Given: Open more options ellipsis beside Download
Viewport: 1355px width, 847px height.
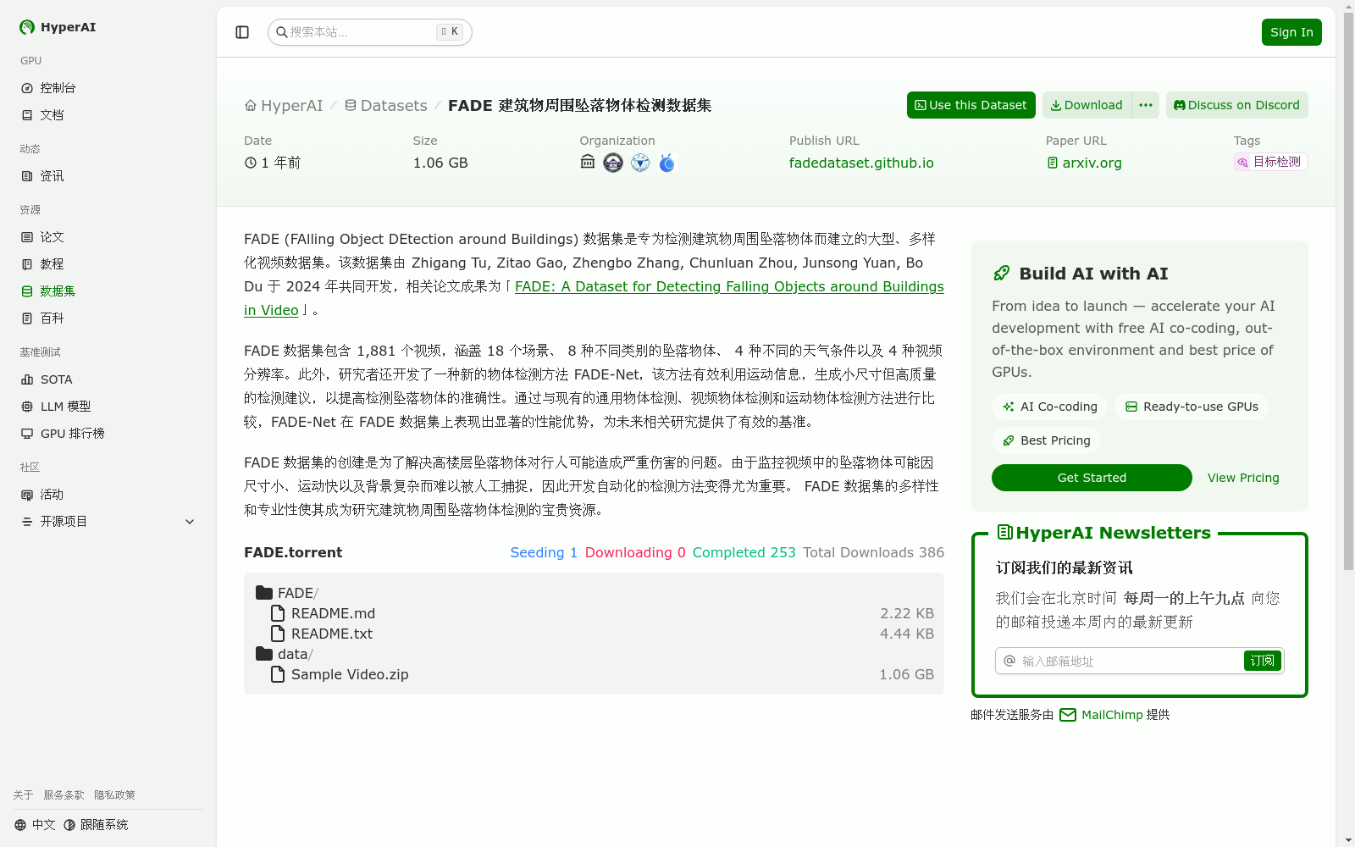Looking at the screenshot, I should [1146, 105].
